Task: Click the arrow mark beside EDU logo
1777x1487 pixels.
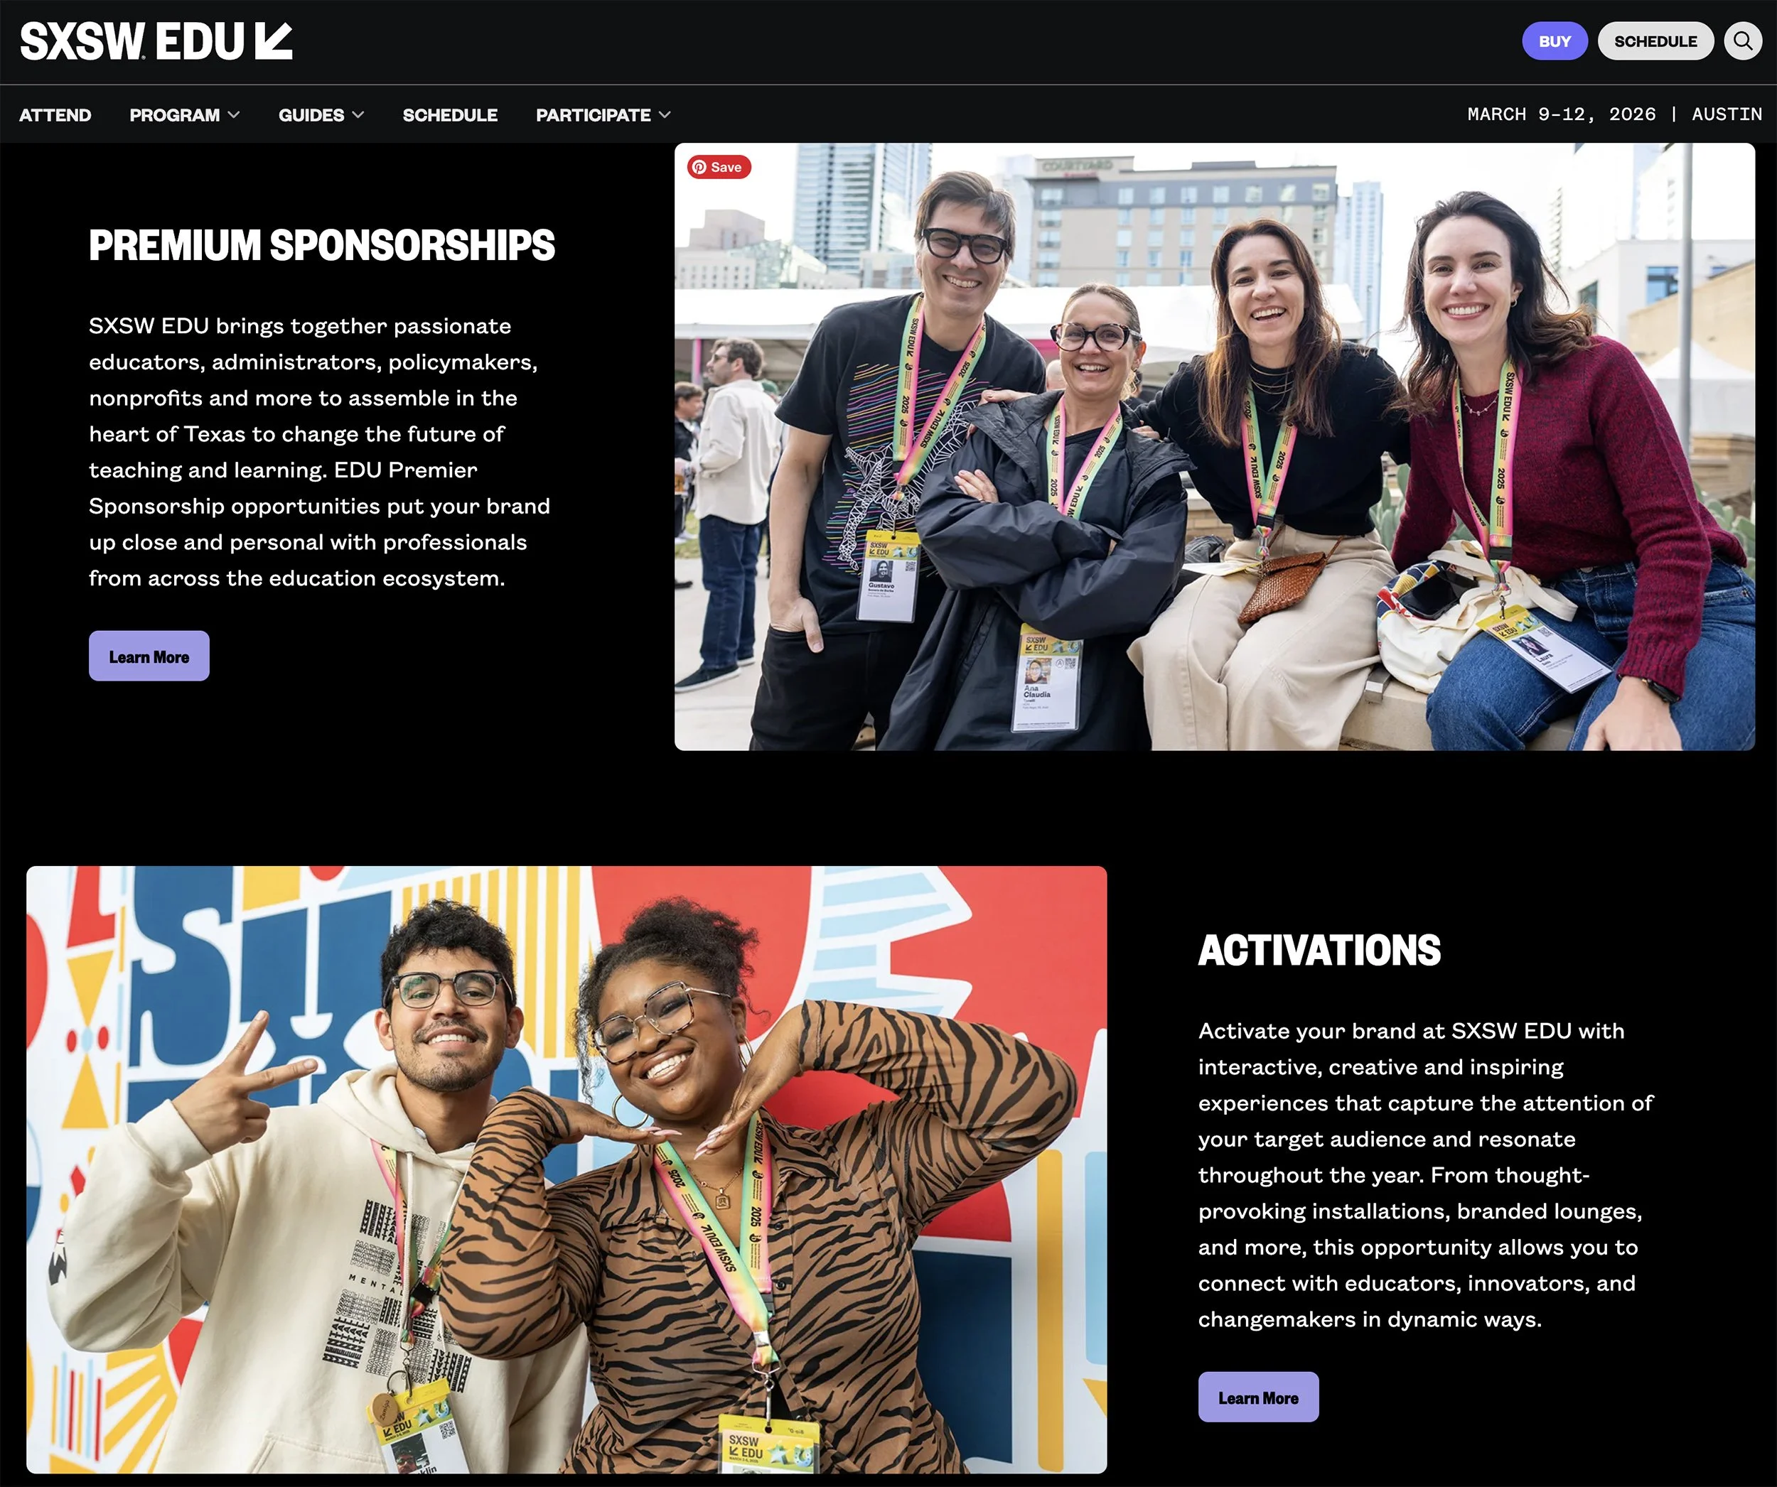Action: pyautogui.click(x=274, y=41)
